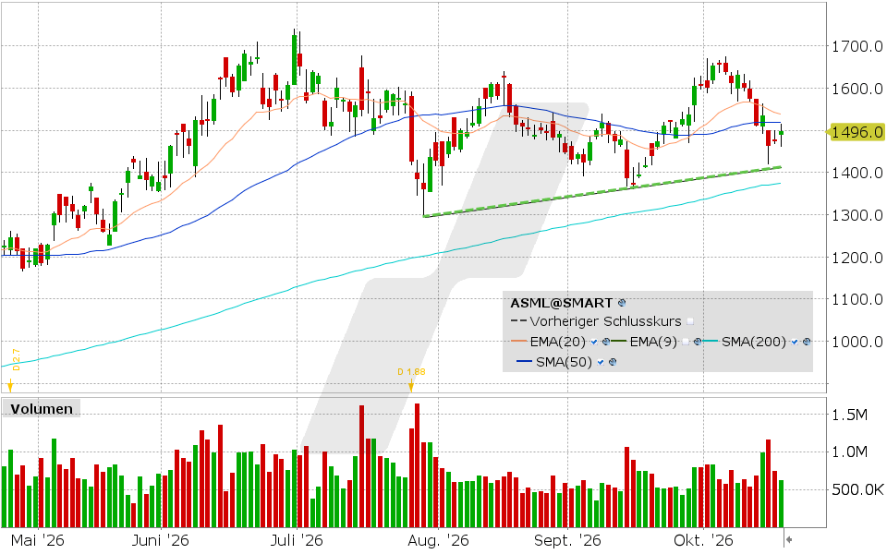887x554 pixels.
Task: Click the D 2.7 dividend arrow marker
Action: [x=9, y=387]
